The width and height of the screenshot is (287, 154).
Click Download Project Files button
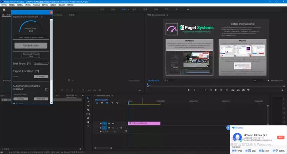tap(31, 55)
